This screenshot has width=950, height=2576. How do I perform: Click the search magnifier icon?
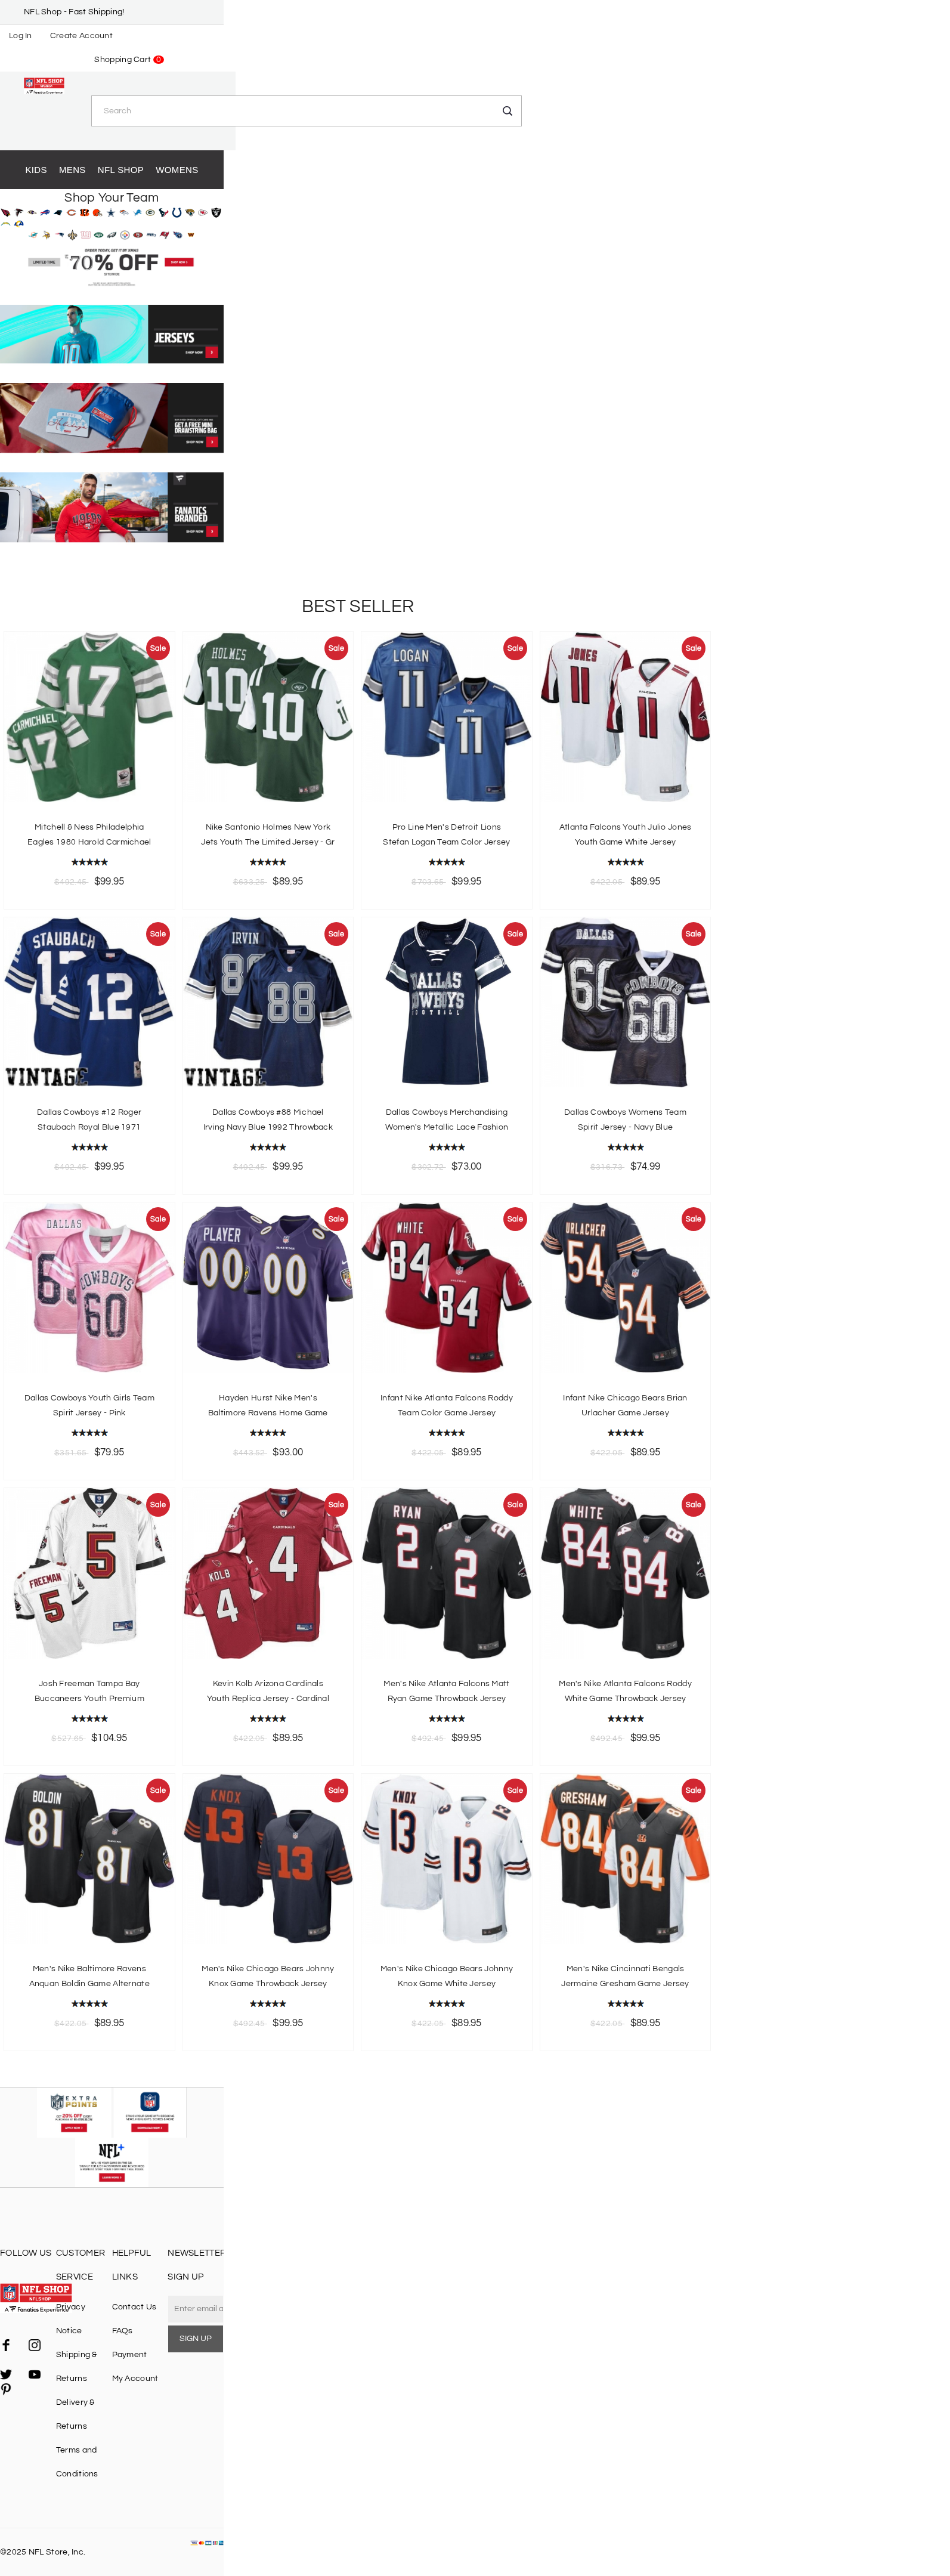(x=507, y=111)
